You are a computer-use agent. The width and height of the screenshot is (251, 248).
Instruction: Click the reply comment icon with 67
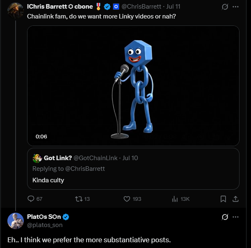[31, 199]
